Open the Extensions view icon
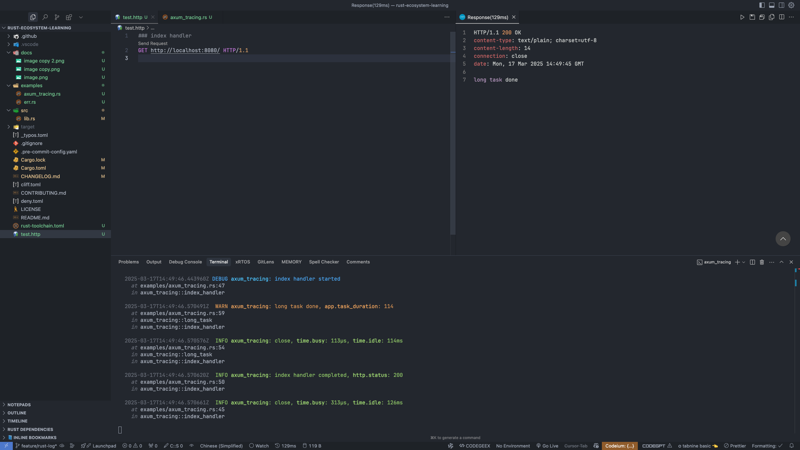 click(69, 17)
